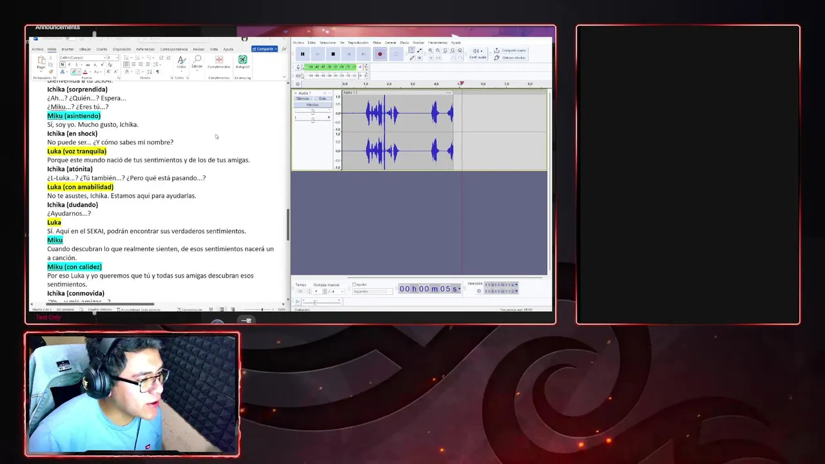Fit project to width in Audacity
The height and width of the screenshot is (464, 825).
(x=452, y=50)
